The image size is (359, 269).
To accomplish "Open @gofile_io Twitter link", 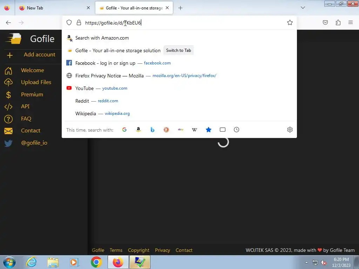I will coord(34,143).
